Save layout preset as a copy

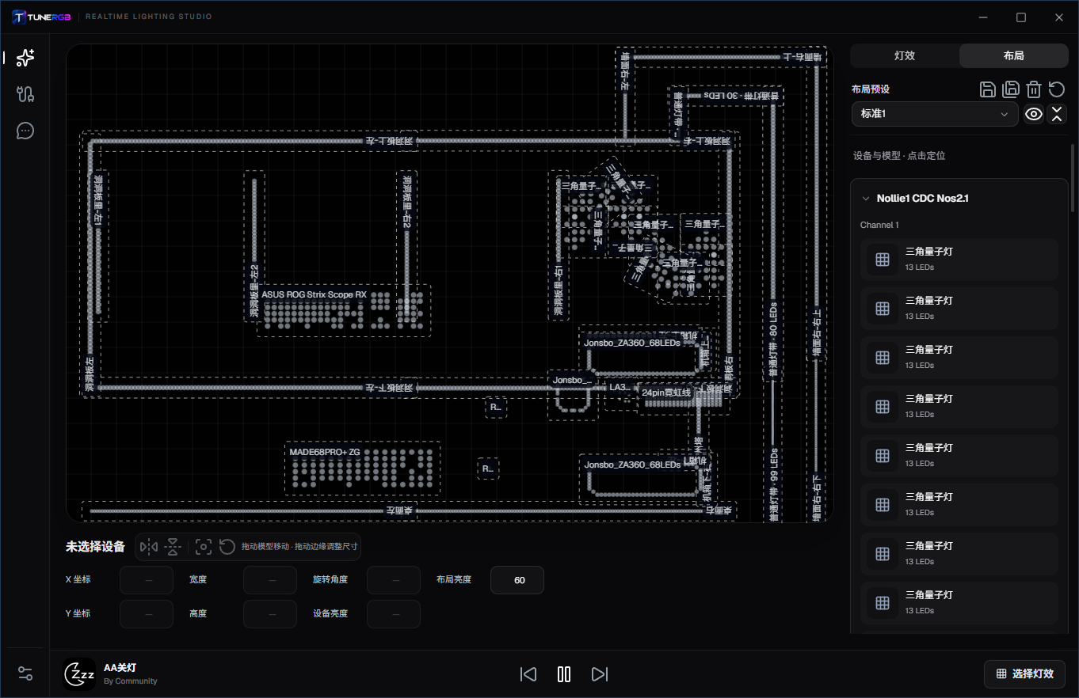point(1011,89)
